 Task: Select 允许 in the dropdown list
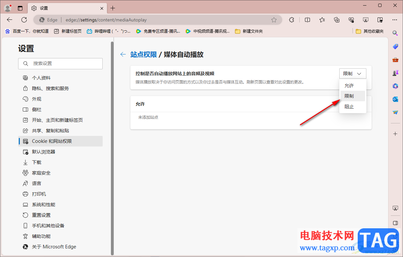[353, 85]
